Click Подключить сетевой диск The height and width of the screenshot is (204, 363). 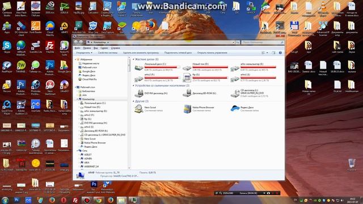pyautogui.click(x=178, y=53)
